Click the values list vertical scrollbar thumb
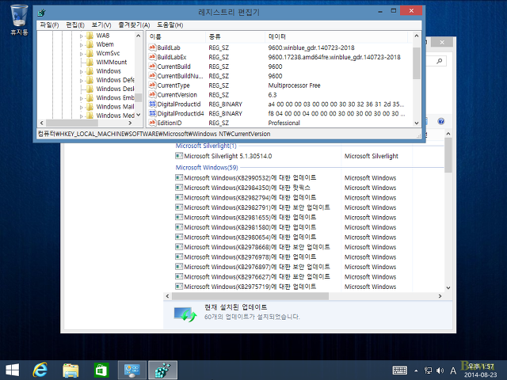The height and width of the screenshot is (380, 507). click(x=417, y=63)
